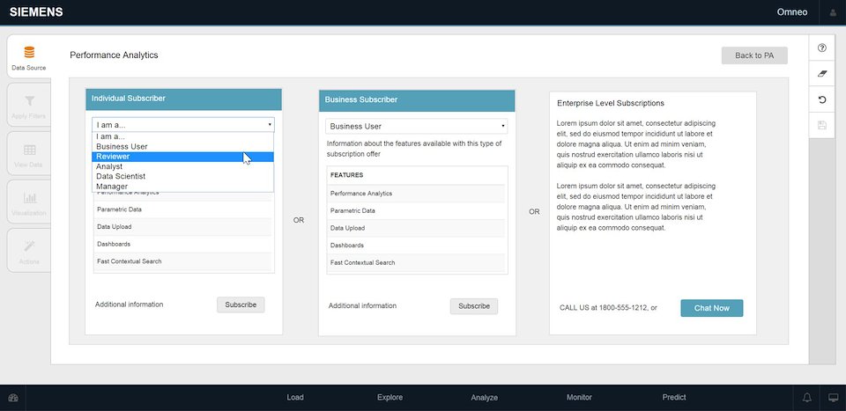This screenshot has height=411, width=846.
Task: Click the undo/reset arrow icon
Action: pos(821,99)
